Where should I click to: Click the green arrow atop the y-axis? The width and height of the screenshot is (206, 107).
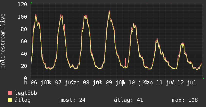[x=31, y=3]
